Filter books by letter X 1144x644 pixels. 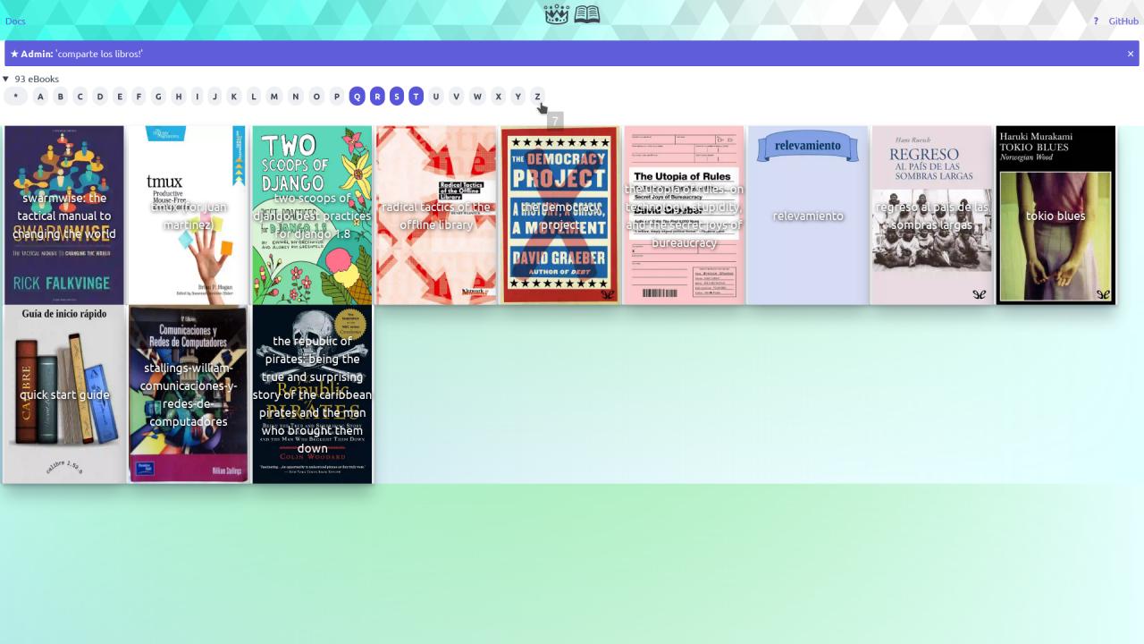499,97
